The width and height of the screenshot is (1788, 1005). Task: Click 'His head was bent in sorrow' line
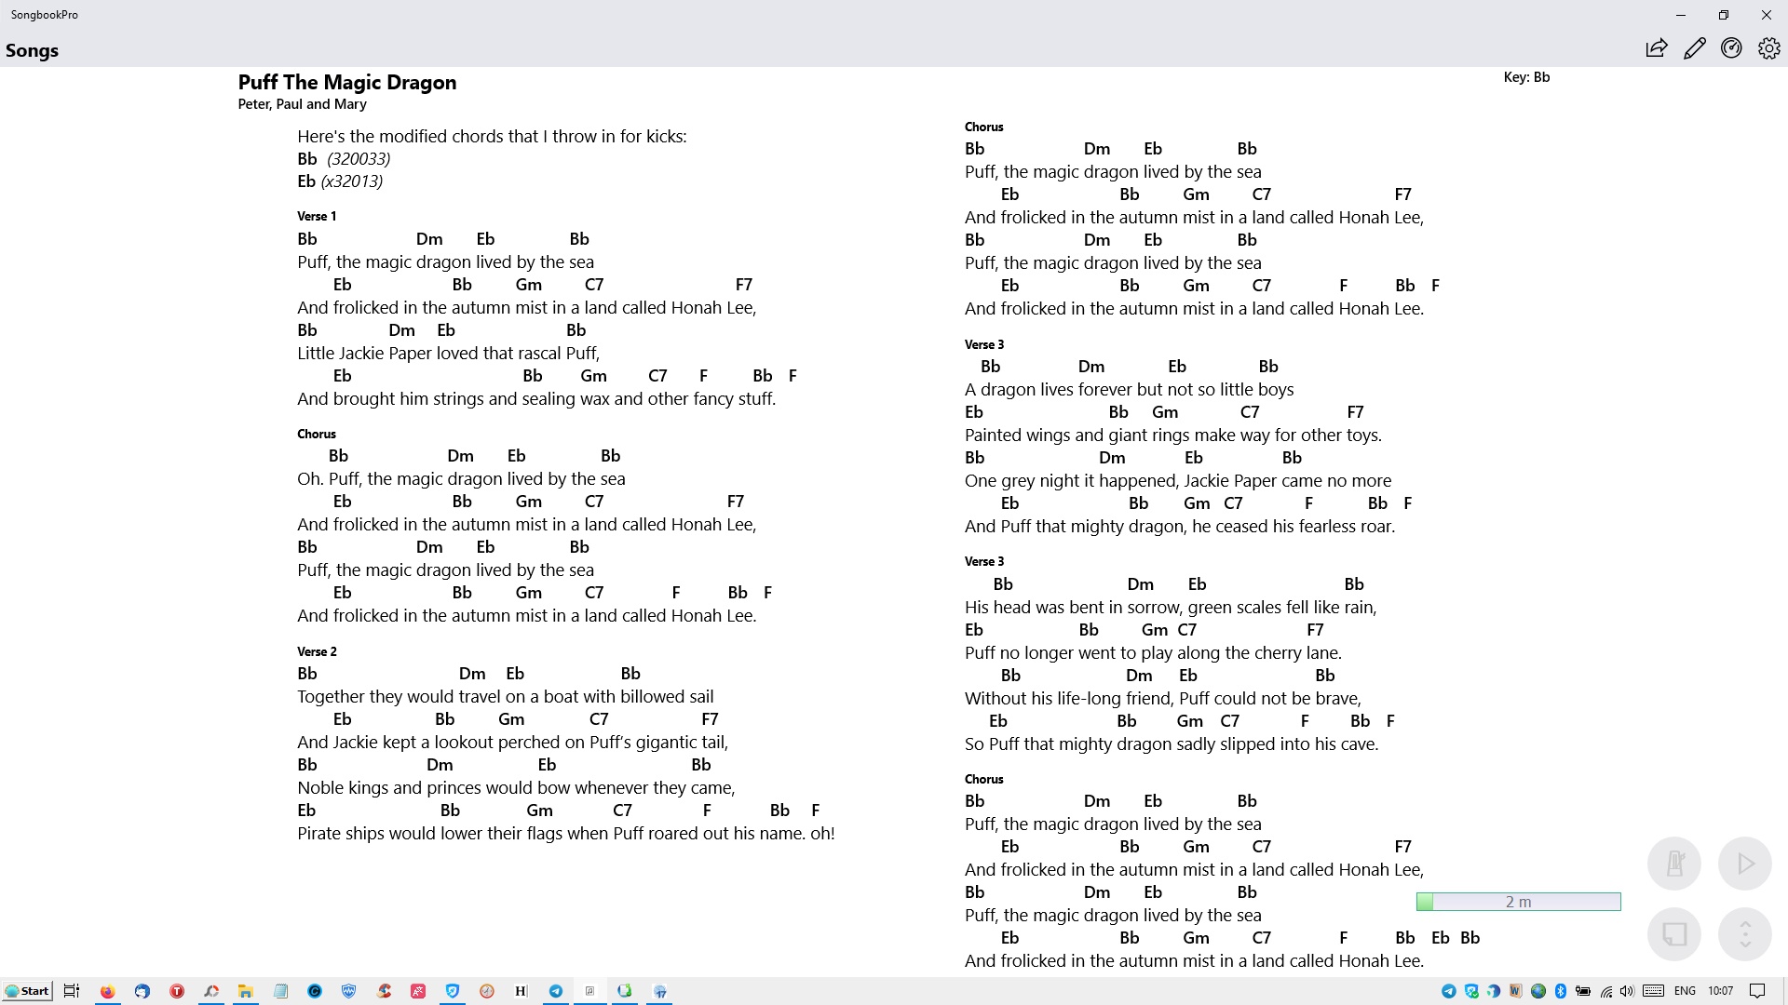click(1171, 608)
